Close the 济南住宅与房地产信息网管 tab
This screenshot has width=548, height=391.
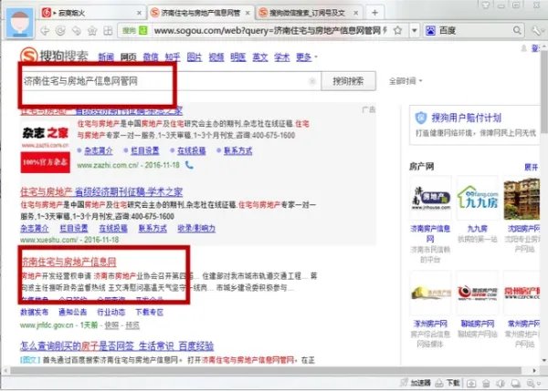pyautogui.click(x=248, y=14)
